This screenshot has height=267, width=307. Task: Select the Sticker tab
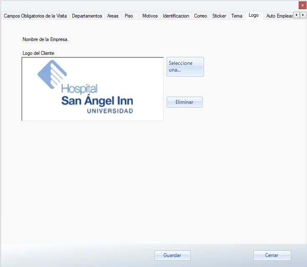pyautogui.click(x=219, y=16)
